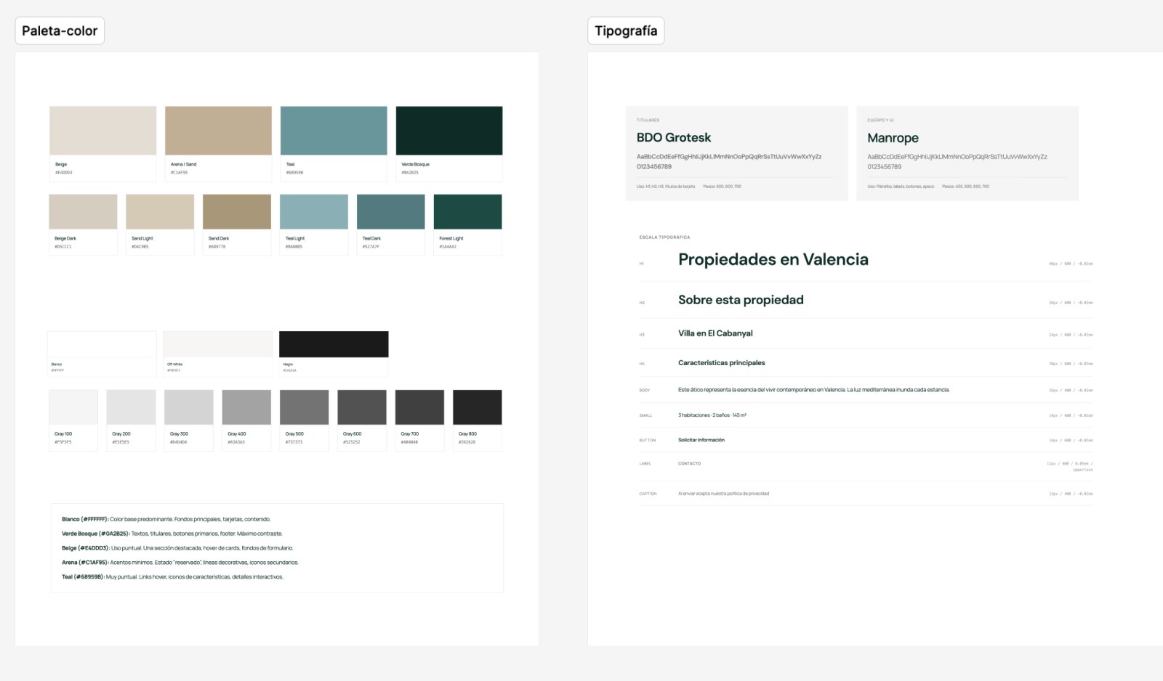The height and width of the screenshot is (681, 1163).
Task: Click the 'SMALL' row tag in type scale
Action: (x=646, y=415)
